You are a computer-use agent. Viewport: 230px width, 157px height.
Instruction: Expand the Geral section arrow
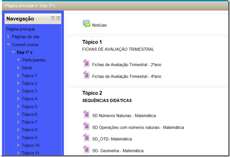coord(18,68)
